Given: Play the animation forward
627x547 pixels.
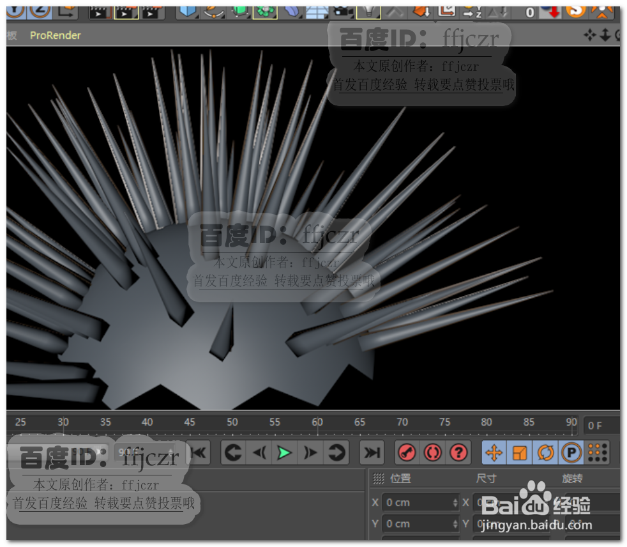Looking at the screenshot, I should point(284,452).
